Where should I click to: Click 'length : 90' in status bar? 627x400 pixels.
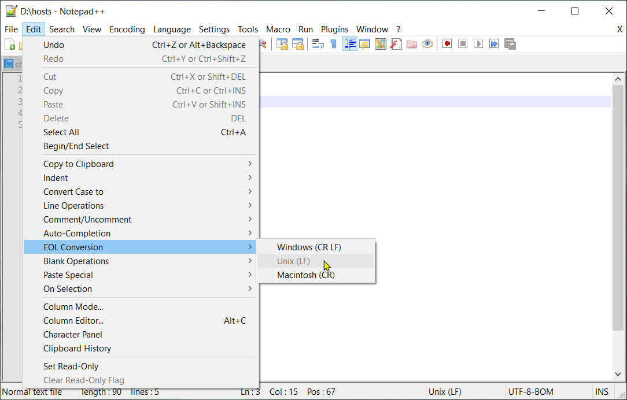[101, 392]
